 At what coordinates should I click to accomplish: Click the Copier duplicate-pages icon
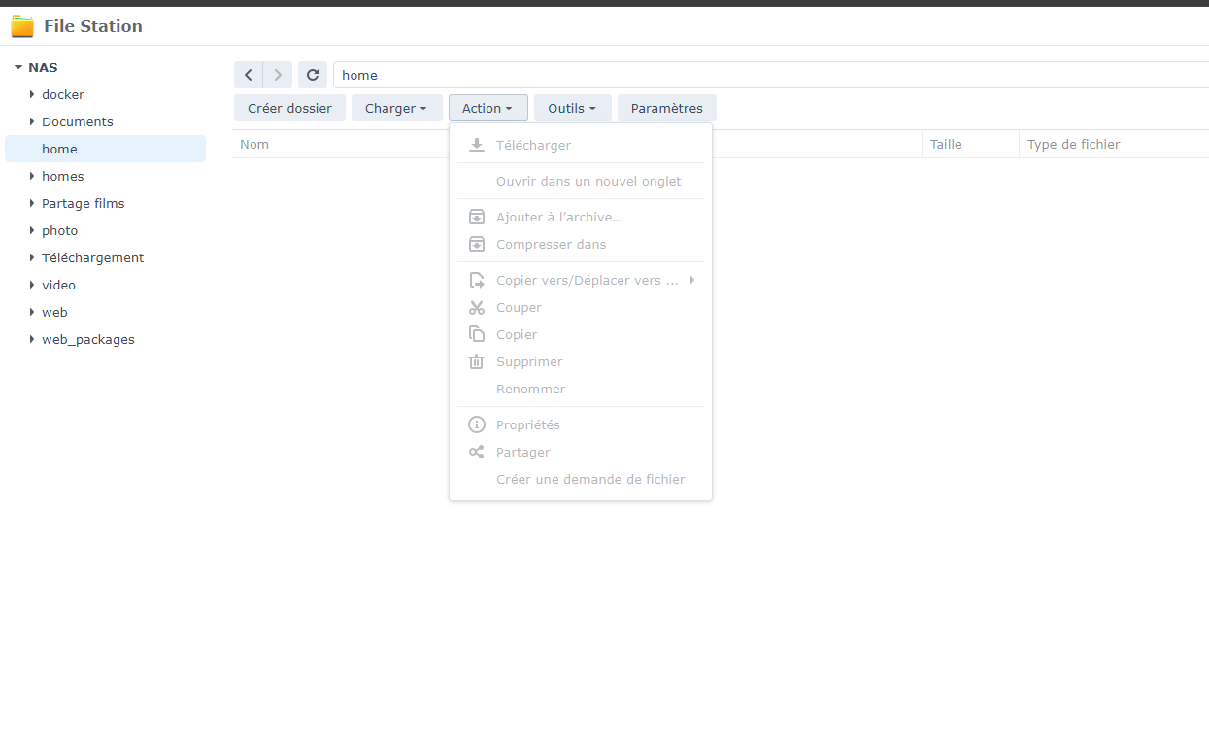tap(477, 334)
